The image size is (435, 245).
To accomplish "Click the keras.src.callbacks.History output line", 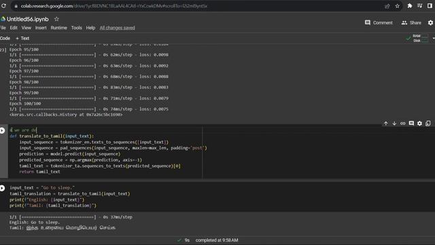I will [66, 114].
